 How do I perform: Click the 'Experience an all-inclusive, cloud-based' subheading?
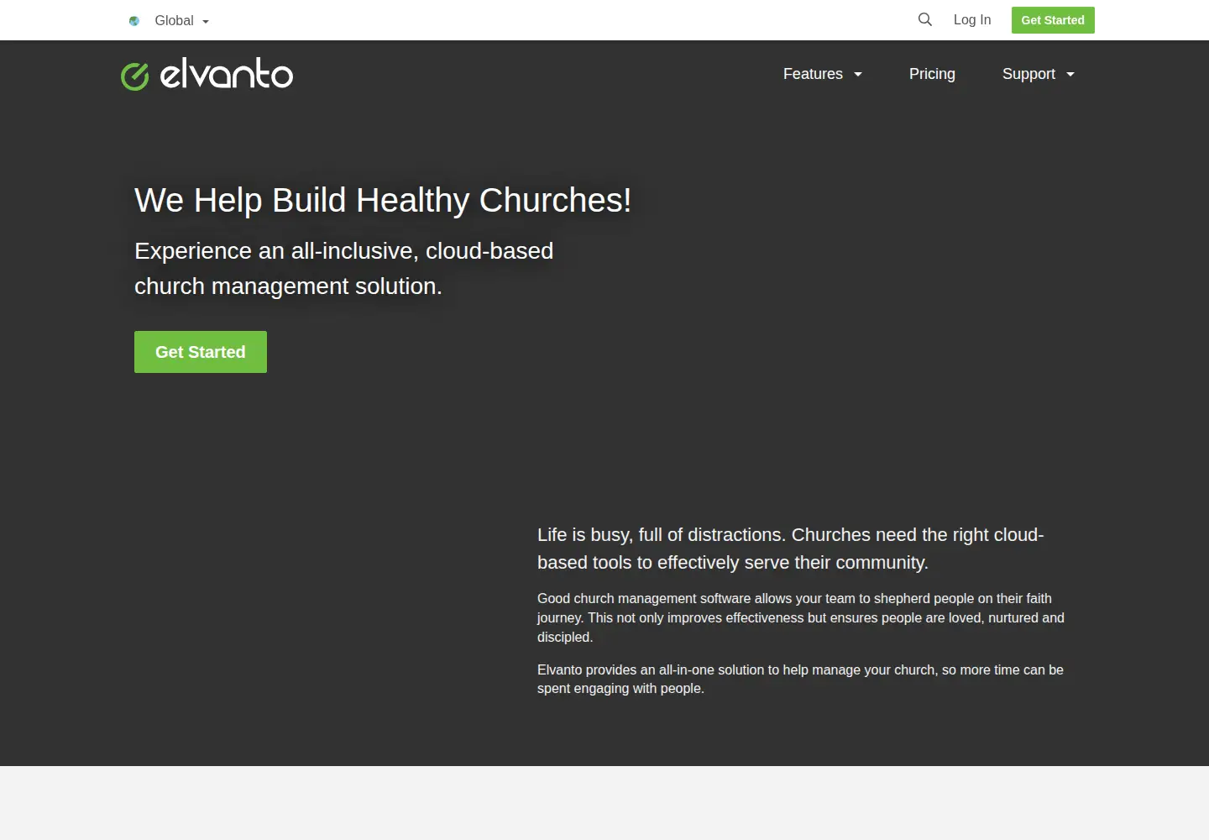click(x=344, y=269)
